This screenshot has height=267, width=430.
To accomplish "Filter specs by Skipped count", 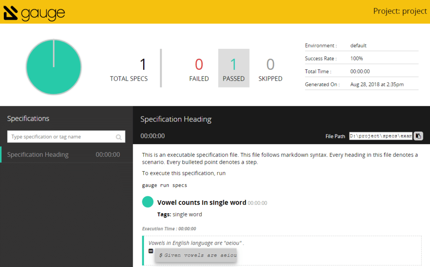I will click(x=270, y=68).
